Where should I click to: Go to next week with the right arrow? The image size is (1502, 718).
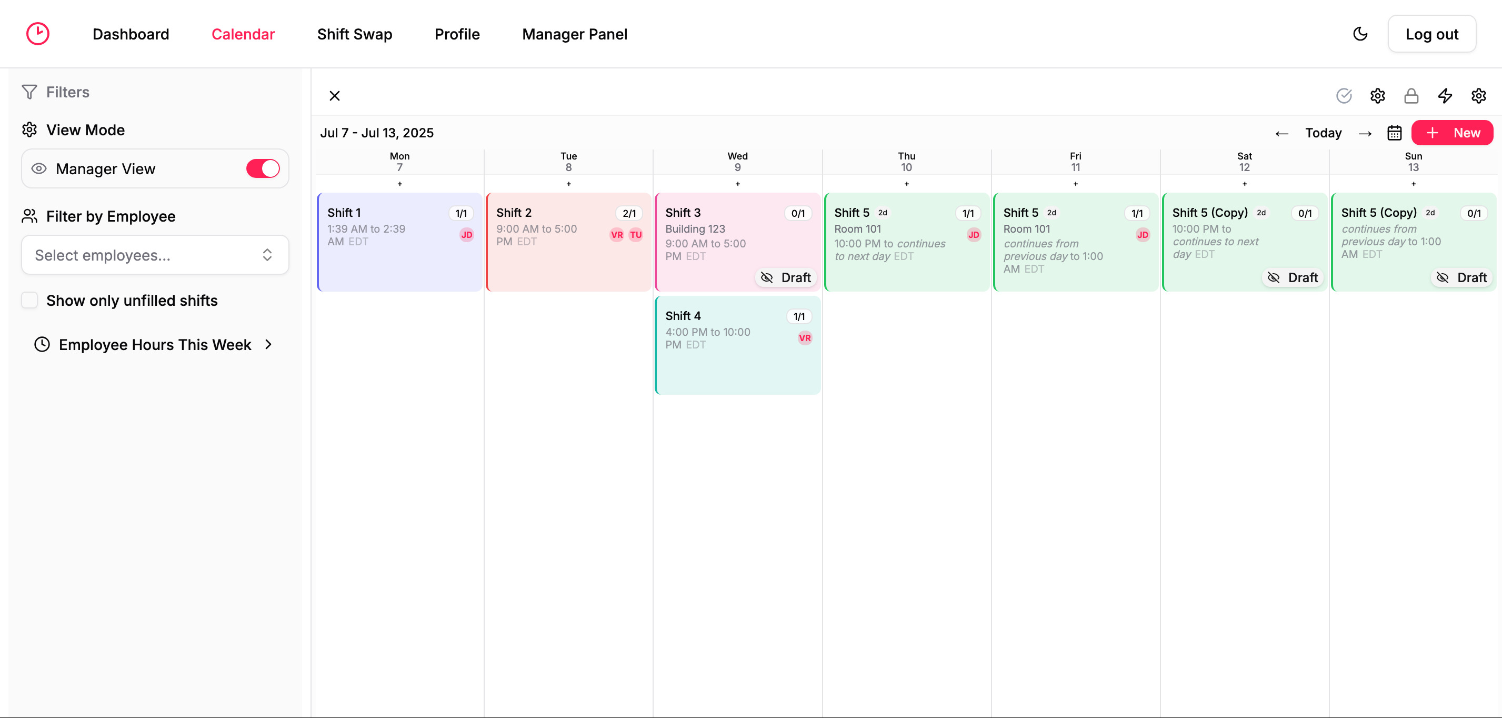[1365, 133]
